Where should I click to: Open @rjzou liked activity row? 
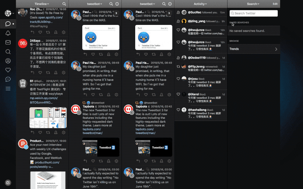pyautogui.click(x=201, y=82)
